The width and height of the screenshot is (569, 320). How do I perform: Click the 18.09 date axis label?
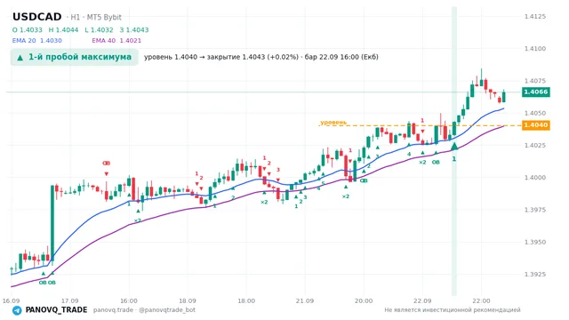coord(188,300)
